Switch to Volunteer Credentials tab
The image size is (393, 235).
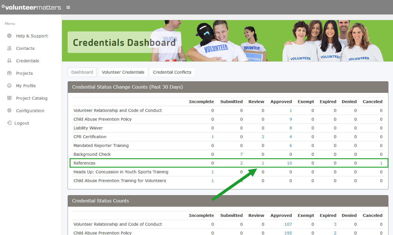[123, 72]
